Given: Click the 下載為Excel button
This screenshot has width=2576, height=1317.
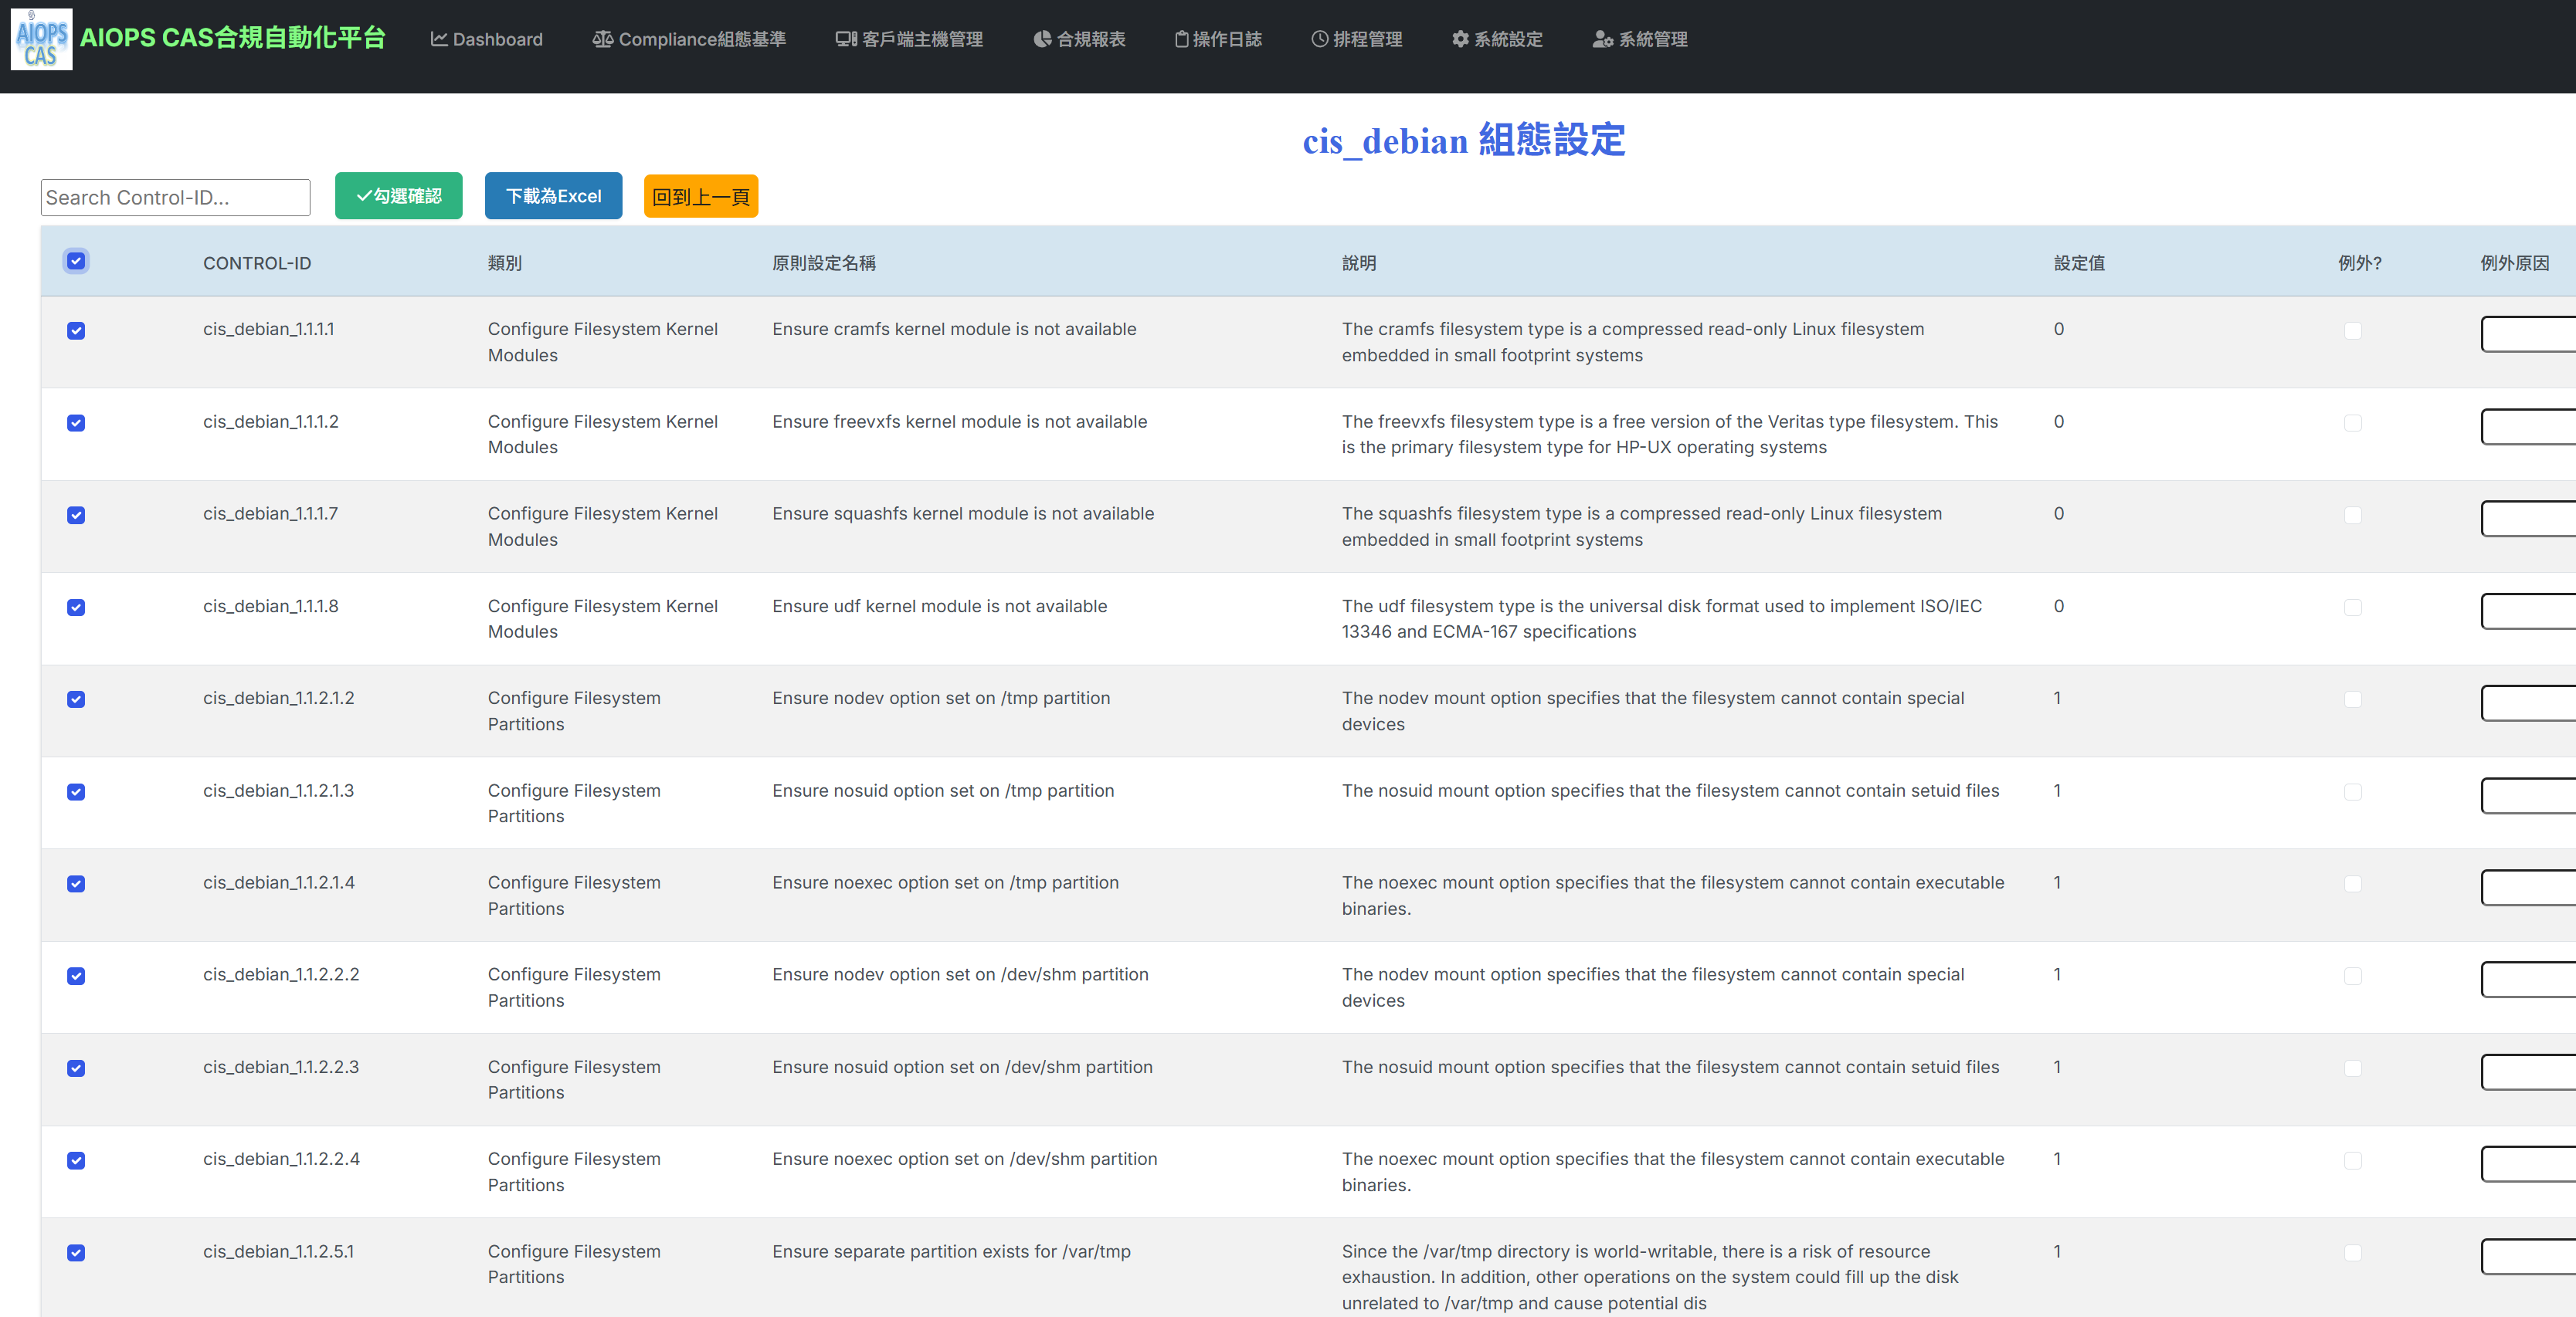Looking at the screenshot, I should [x=553, y=196].
